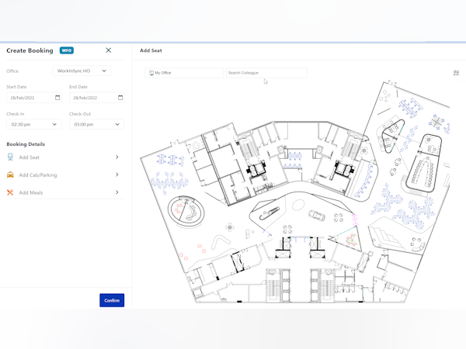Open the Start Date calendar icon
Image resolution: width=466 pixels, height=349 pixels.
[x=57, y=98]
